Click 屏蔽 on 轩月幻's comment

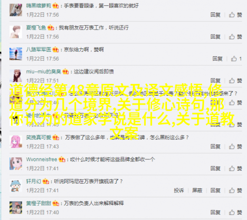coord(197,190)
